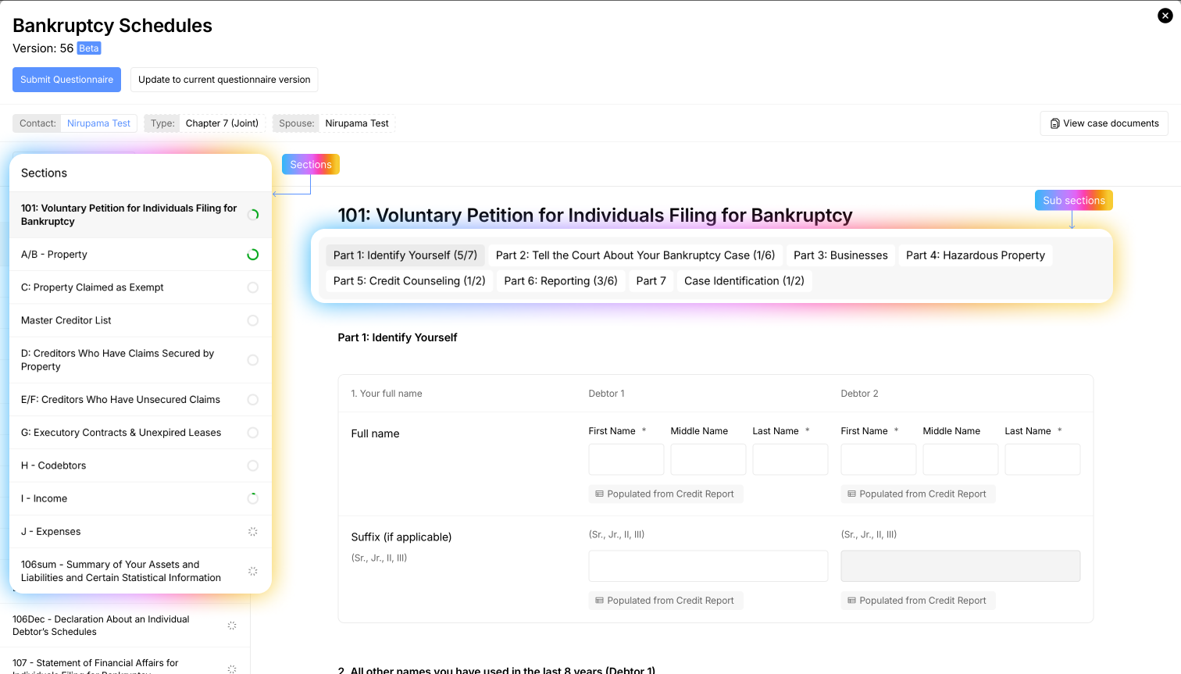Image resolution: width=1181 pixels, height=674 pixels.
Task: Click progress ring for 101 Voluntary Petition
Action: pyautogui.click(x=252, y=215)
